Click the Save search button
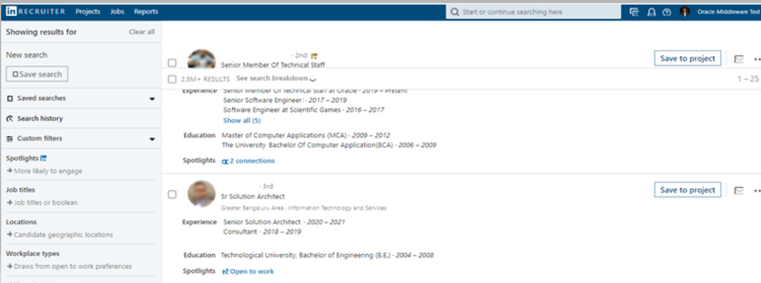Screen dimensions: 761x283 (x=37, y=74)
